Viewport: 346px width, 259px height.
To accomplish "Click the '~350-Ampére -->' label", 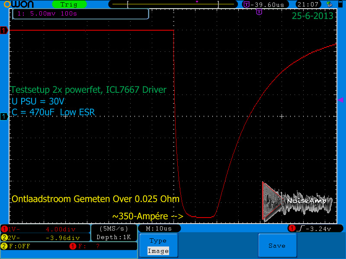I will [148, 216].
